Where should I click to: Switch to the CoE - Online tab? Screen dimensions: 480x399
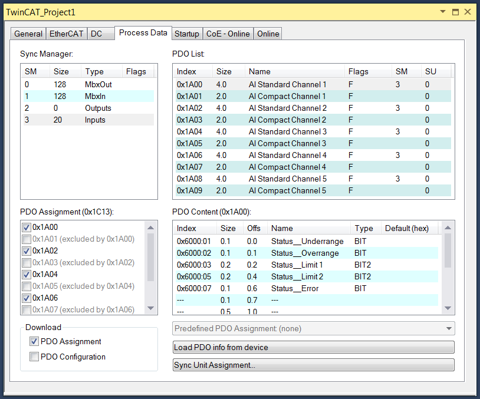pyautogui.click(x=228, y=34)
